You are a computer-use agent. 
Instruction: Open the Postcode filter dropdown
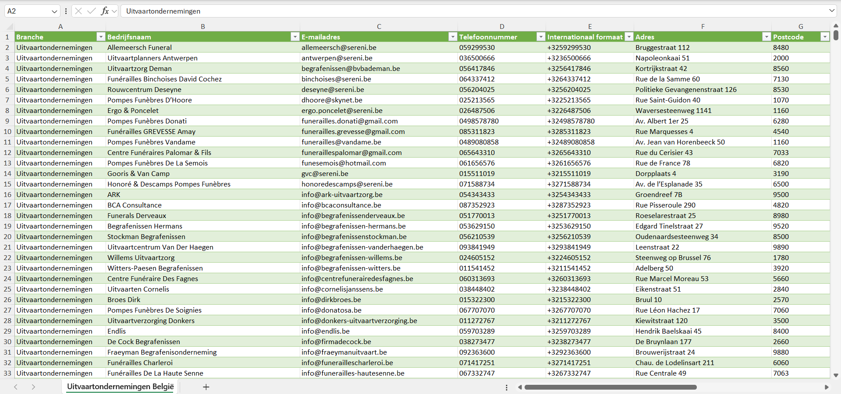point(825,37)
